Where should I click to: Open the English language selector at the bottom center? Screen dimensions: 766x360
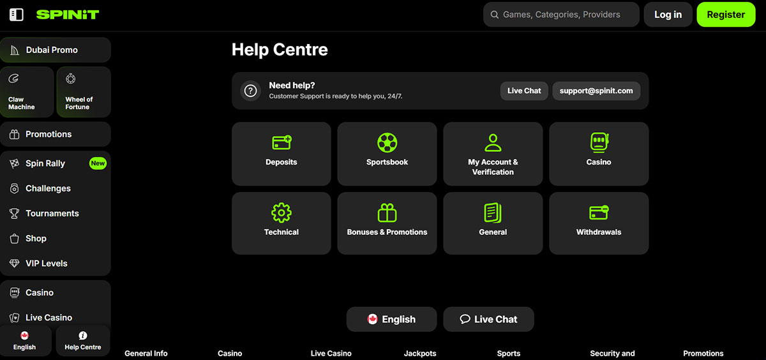(x=391, y=319)
